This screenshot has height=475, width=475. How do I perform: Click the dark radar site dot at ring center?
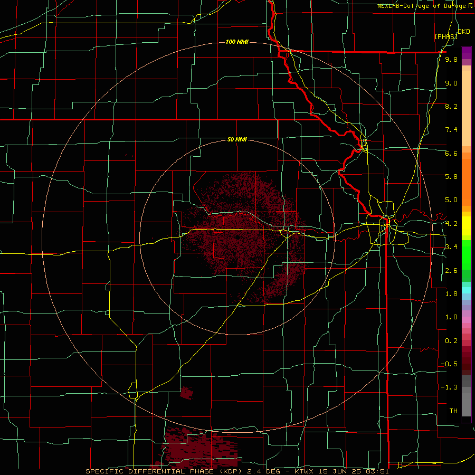coord(238,237)
